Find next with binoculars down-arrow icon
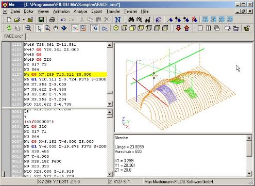This screenshot has height=186, width=255. 139,20
